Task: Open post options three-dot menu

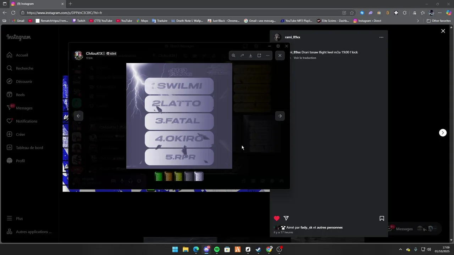Action: 381,37
